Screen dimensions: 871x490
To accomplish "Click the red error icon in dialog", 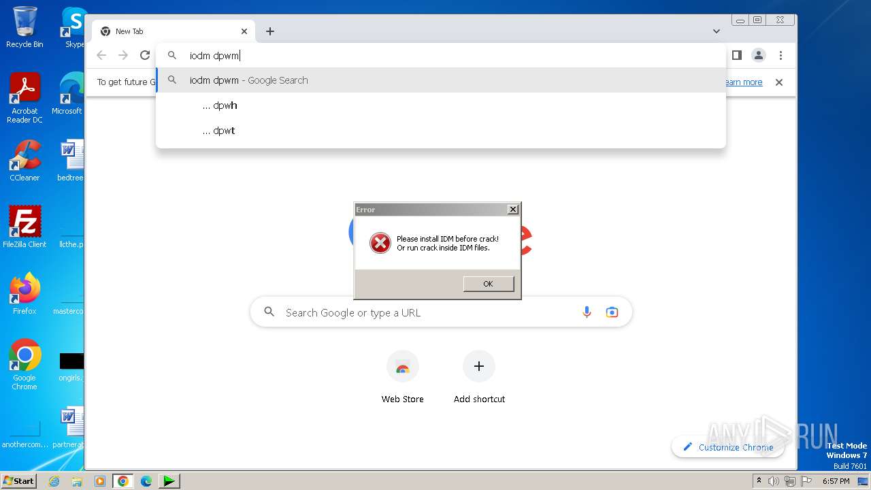I will pos(380,243).
